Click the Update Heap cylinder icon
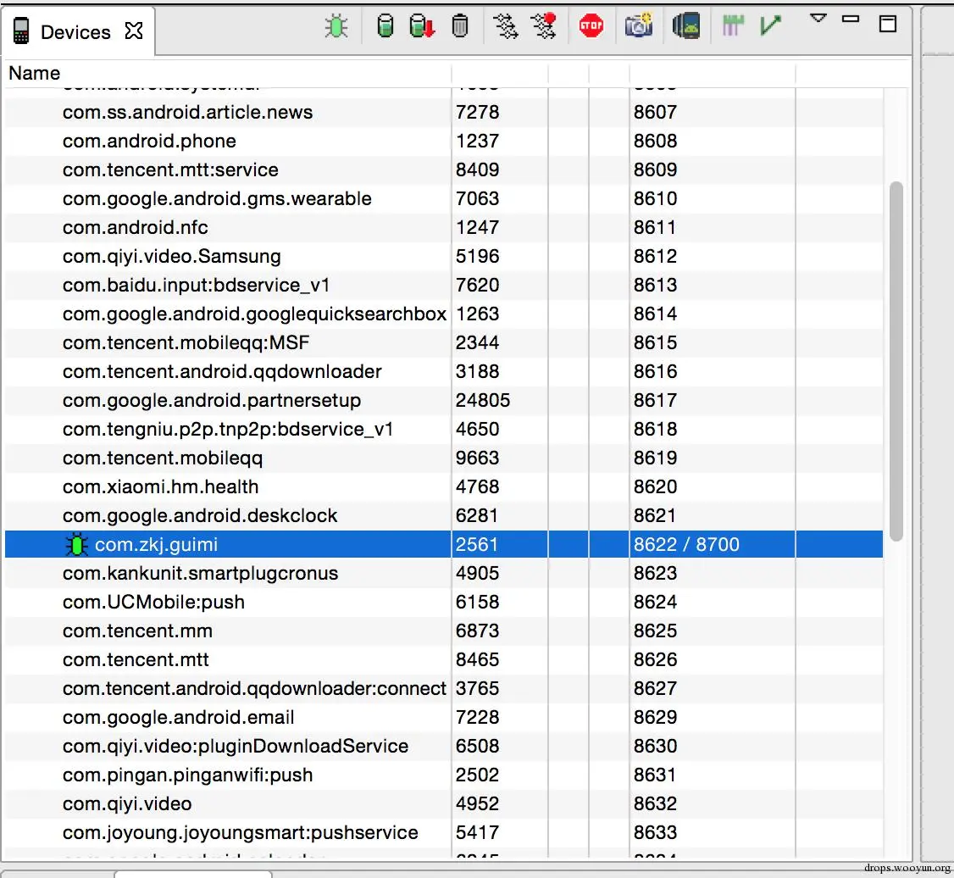 [x=385, y=25]
